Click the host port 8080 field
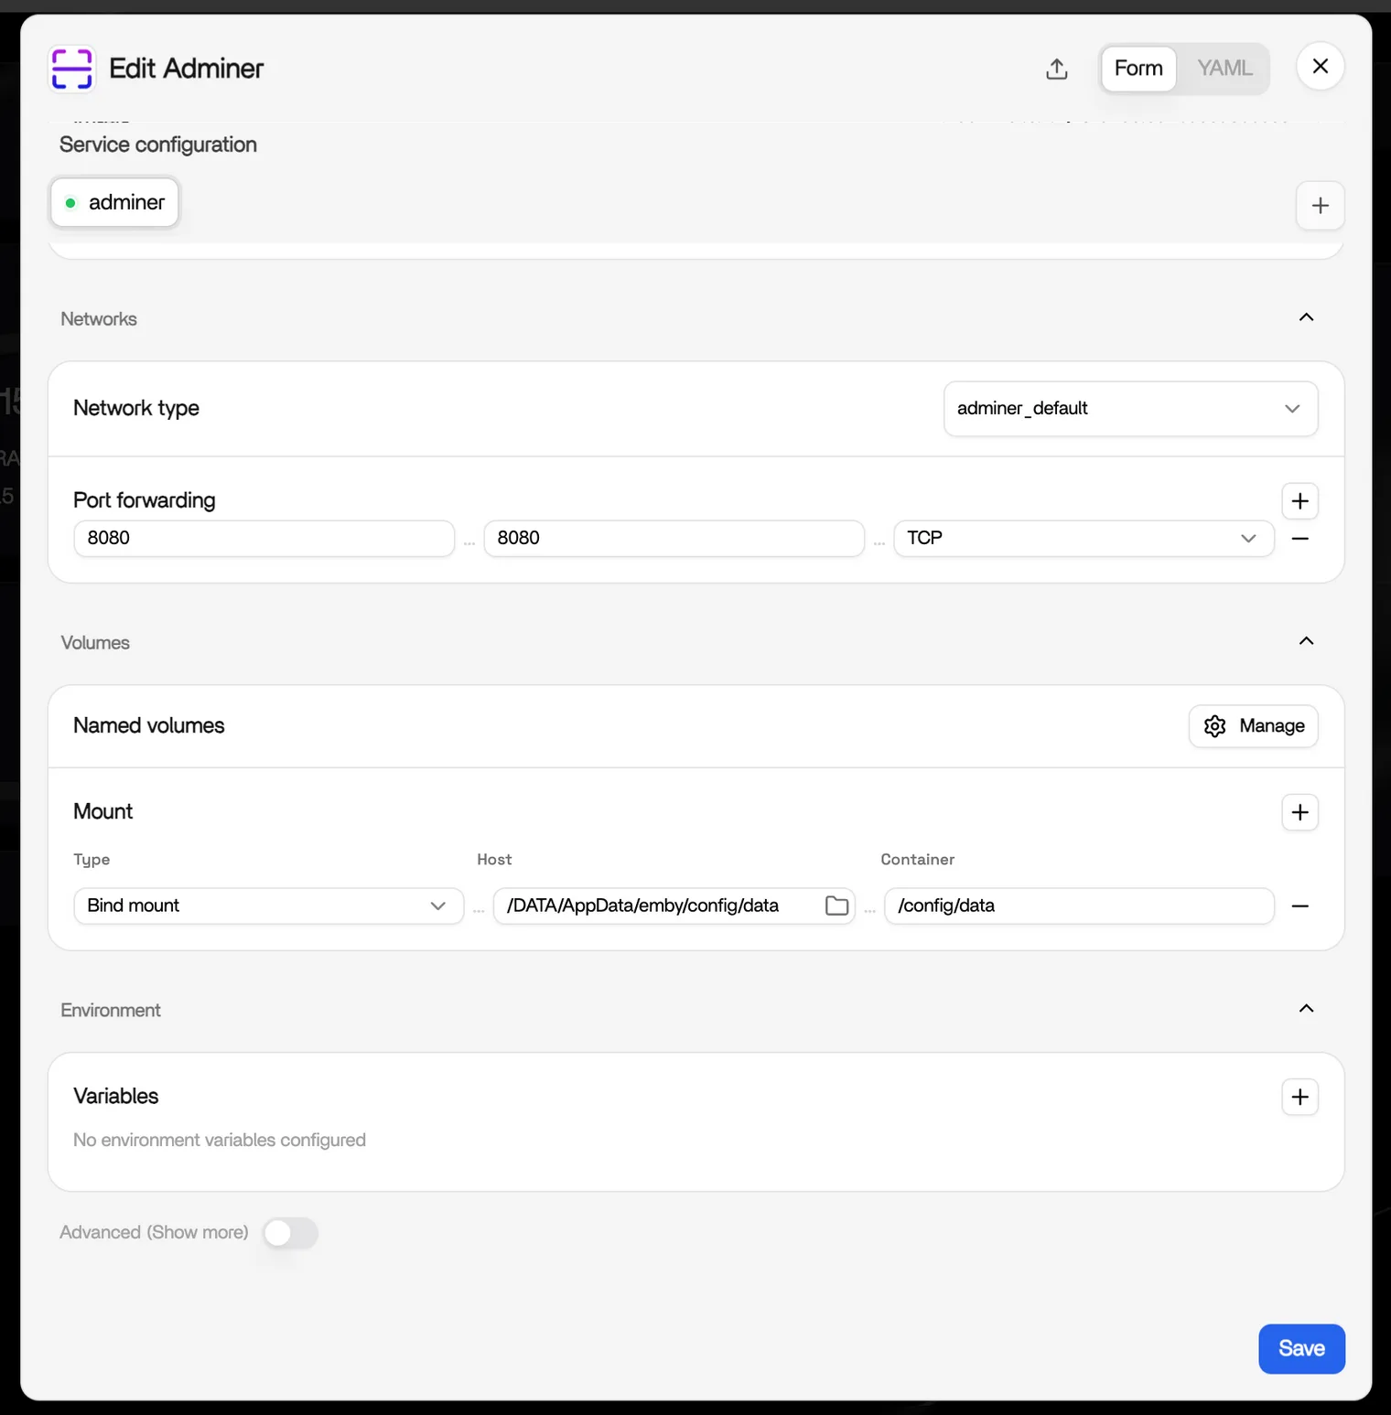The height and width of the screenshot is (1415, 1391). pos(264,538)
